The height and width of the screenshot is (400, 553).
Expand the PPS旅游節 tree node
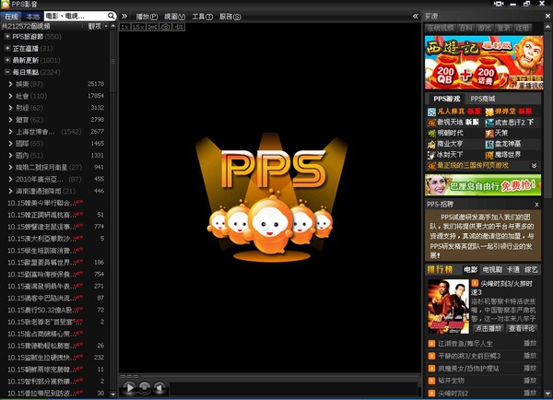(x=7, y=36)
